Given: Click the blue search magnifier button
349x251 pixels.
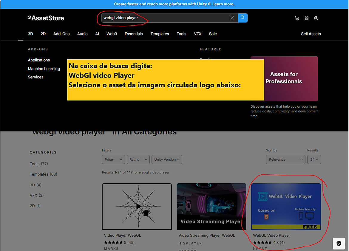Looking at the screenshot, I should coord(243,18).
